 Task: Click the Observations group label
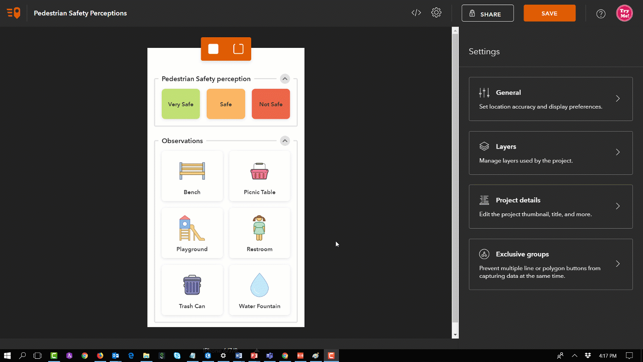[182, 141]
